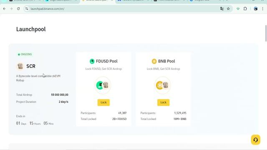Screen dimensions: 267x150
Task: Lock FDUSD in the FDUSD Pool
Action: (103, 102)
